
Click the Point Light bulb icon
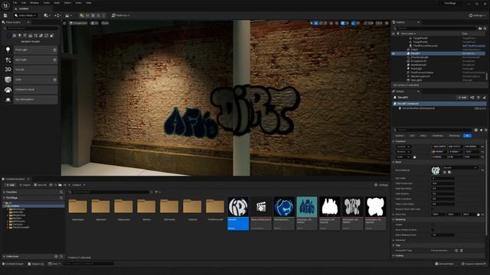[8, 50]
